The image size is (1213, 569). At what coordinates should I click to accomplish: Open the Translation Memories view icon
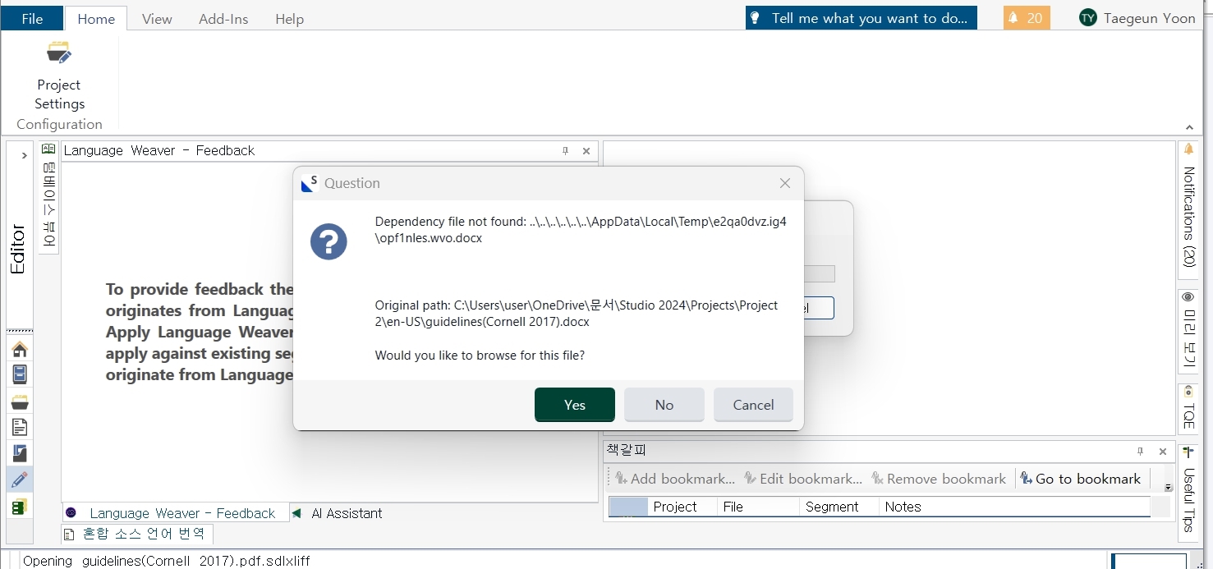[x=20, y=453]
